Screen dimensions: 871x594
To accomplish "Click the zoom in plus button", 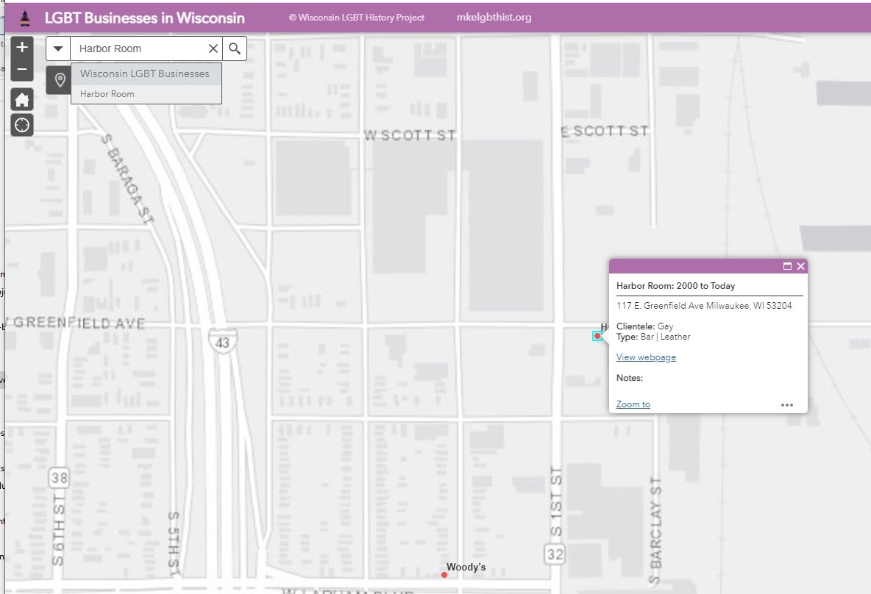I will click(x=22, y=47).
